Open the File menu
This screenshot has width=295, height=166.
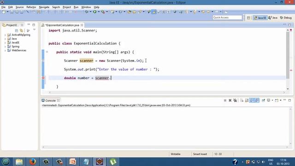point(3,7)
